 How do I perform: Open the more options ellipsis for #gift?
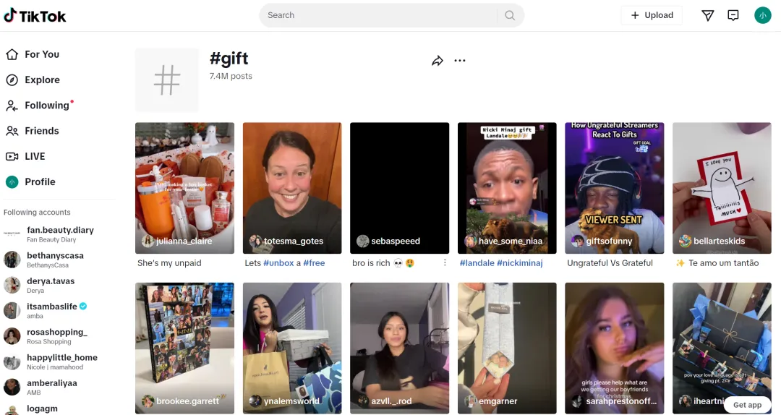[x=460, y=61]
